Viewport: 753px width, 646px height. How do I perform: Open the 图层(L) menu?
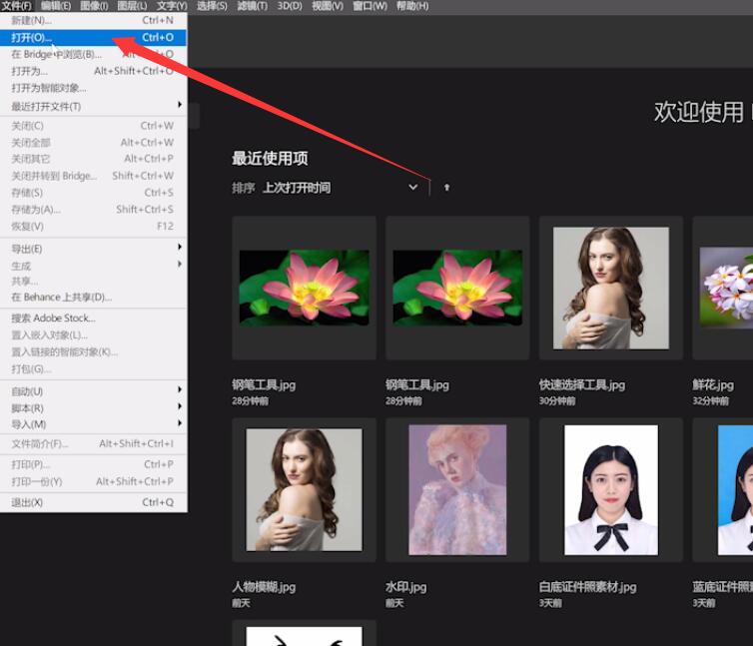point(132,6)
